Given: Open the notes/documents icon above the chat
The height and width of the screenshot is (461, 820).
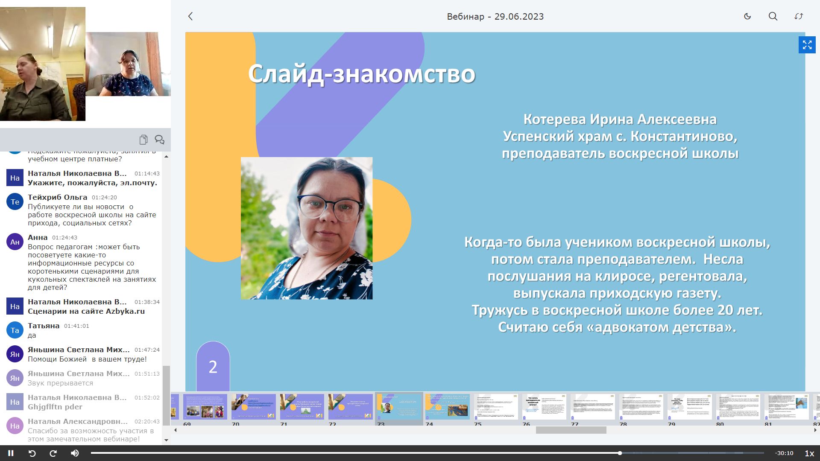Looking at the screenshot, I should click(x=143, y=140).
